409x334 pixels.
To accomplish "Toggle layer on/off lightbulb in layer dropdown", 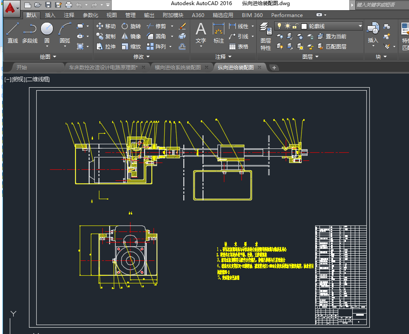I will pyautogui.click(x=279, y=26).
